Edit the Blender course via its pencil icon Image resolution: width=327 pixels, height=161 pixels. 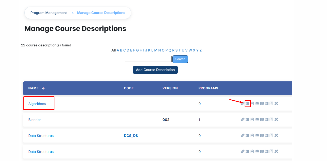[x=243, y=119]
